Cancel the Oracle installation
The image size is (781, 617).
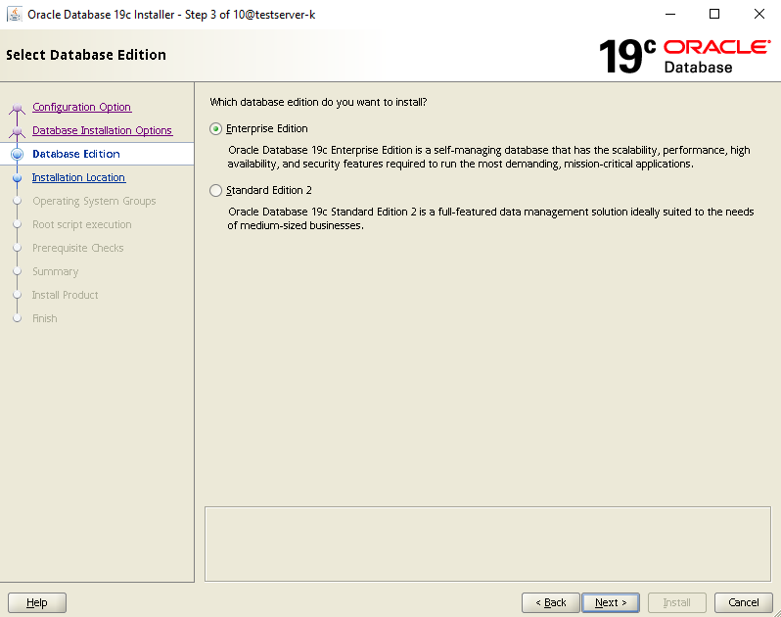click(x=743, y=602)
